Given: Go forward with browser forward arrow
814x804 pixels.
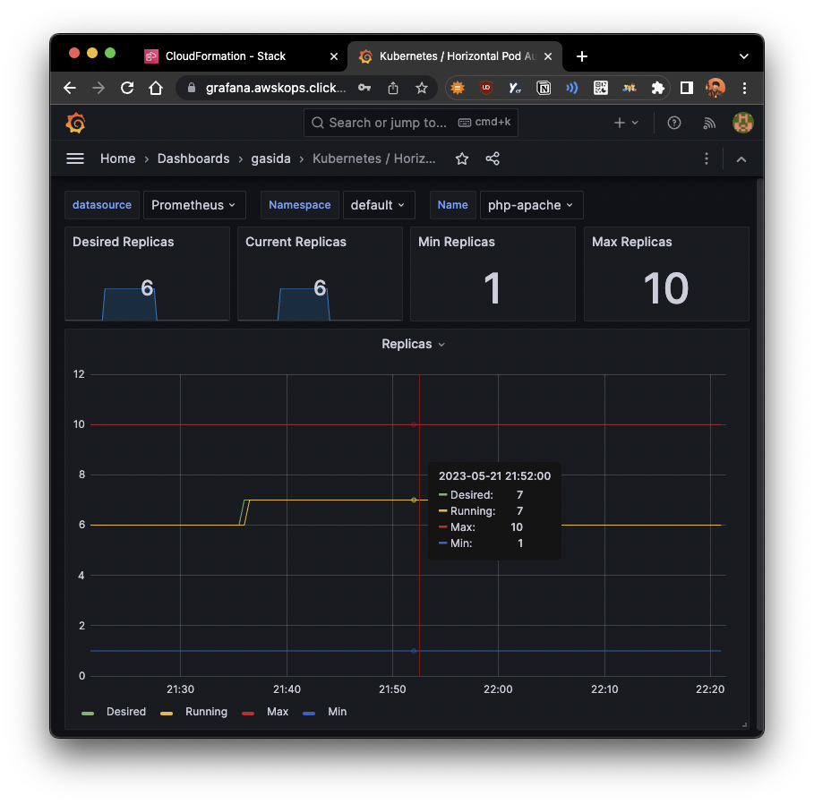Looking at the screenshot, I should click(x=99, y=88).
